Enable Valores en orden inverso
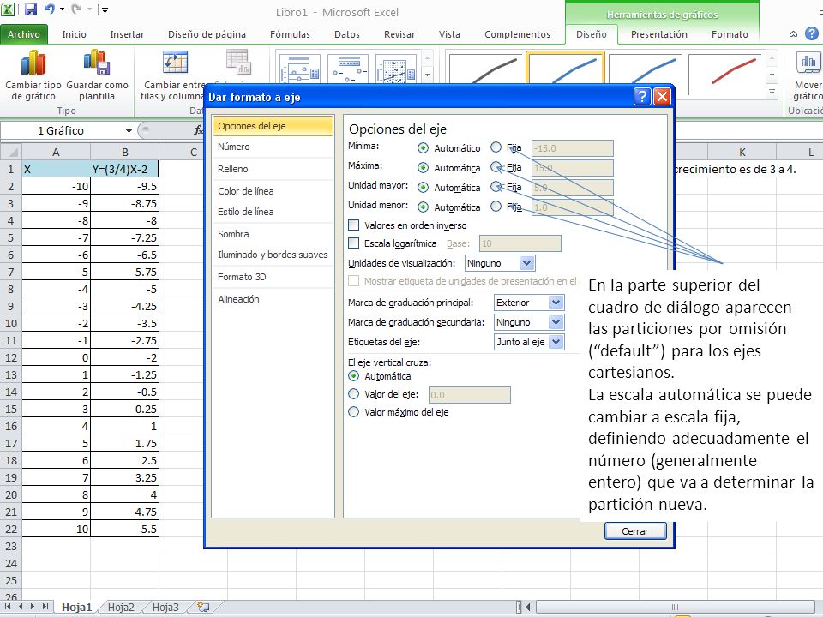The image size is (823, 617). (x=354, y=225)
